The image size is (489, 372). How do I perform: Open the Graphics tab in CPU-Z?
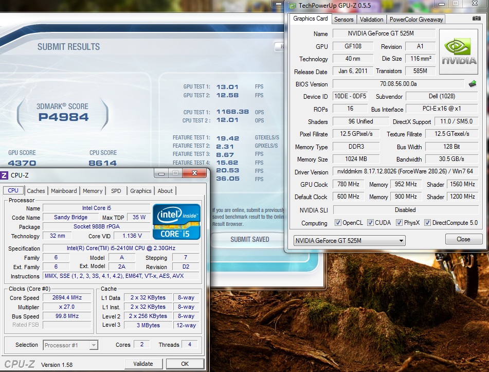(x=141, y=191)
